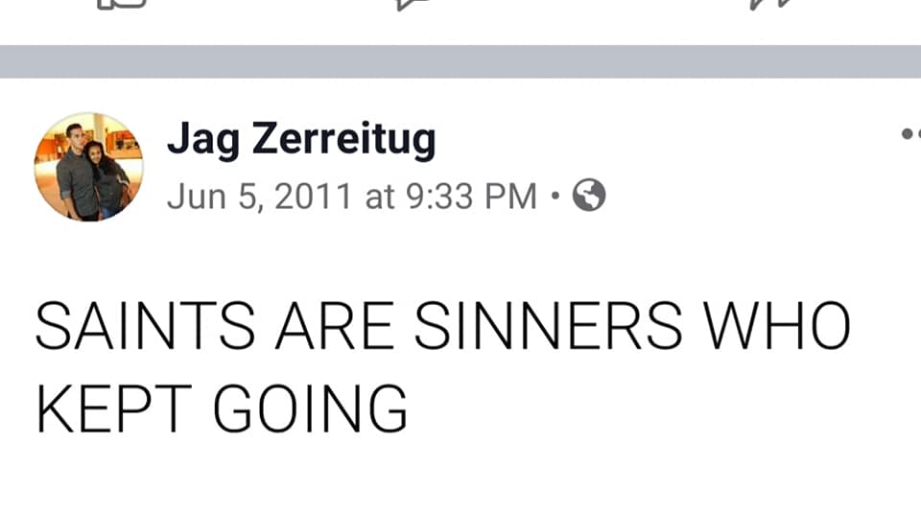921x513 pixels.
Task: Click the word GOING in the post
Action: tap(310, 408)
